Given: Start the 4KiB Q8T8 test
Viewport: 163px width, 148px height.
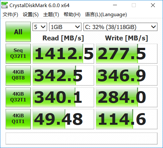Looking at the screenshot, I should [x=18, y=75].
